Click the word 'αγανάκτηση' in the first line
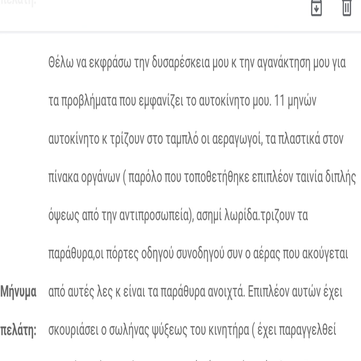This screenshot has height=361, width=361. (279, 63)
